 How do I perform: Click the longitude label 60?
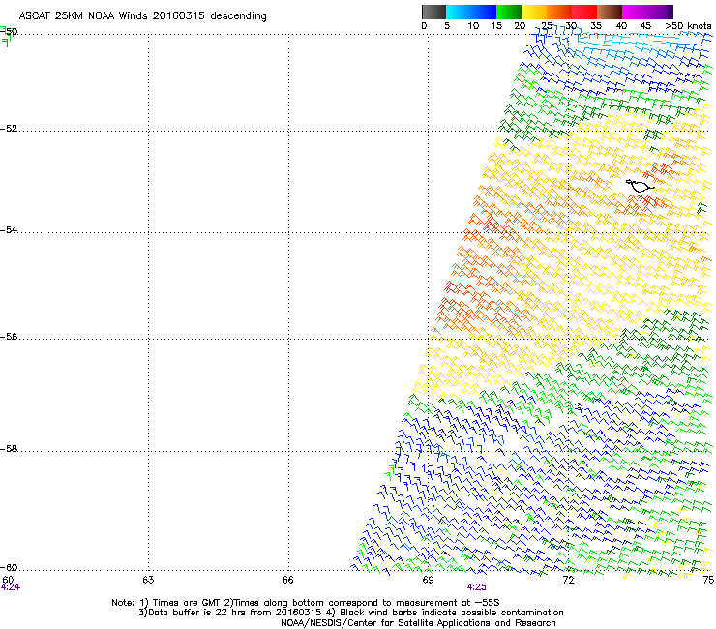(8, 580)
